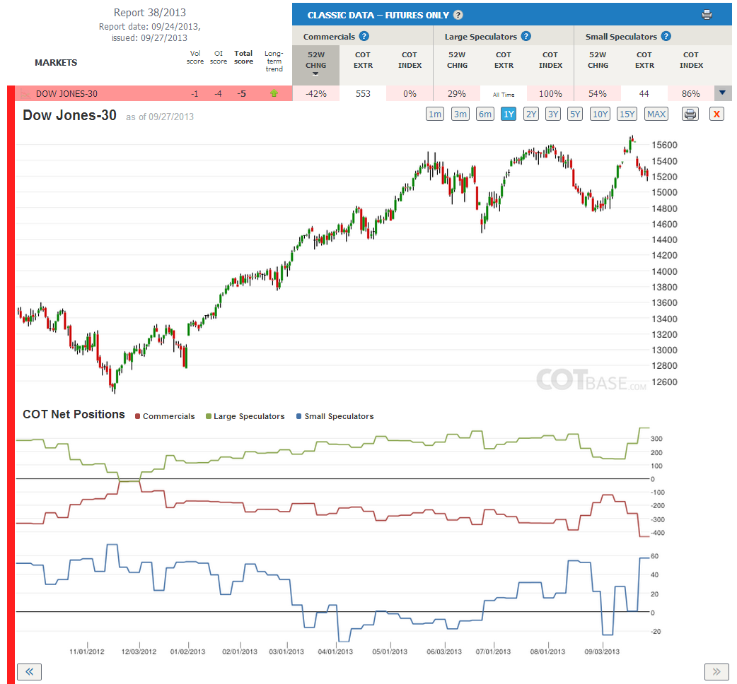Select the 1m chart range
Image resolution: width=737 pixels, height=684 pixels.
click(435, 114)
